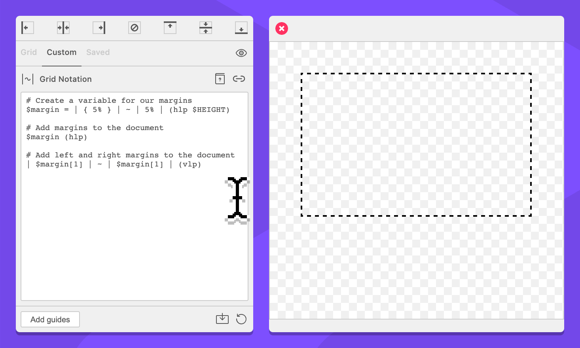Add guide to right edge
This screenshot has width=580, height=348.
99,28
